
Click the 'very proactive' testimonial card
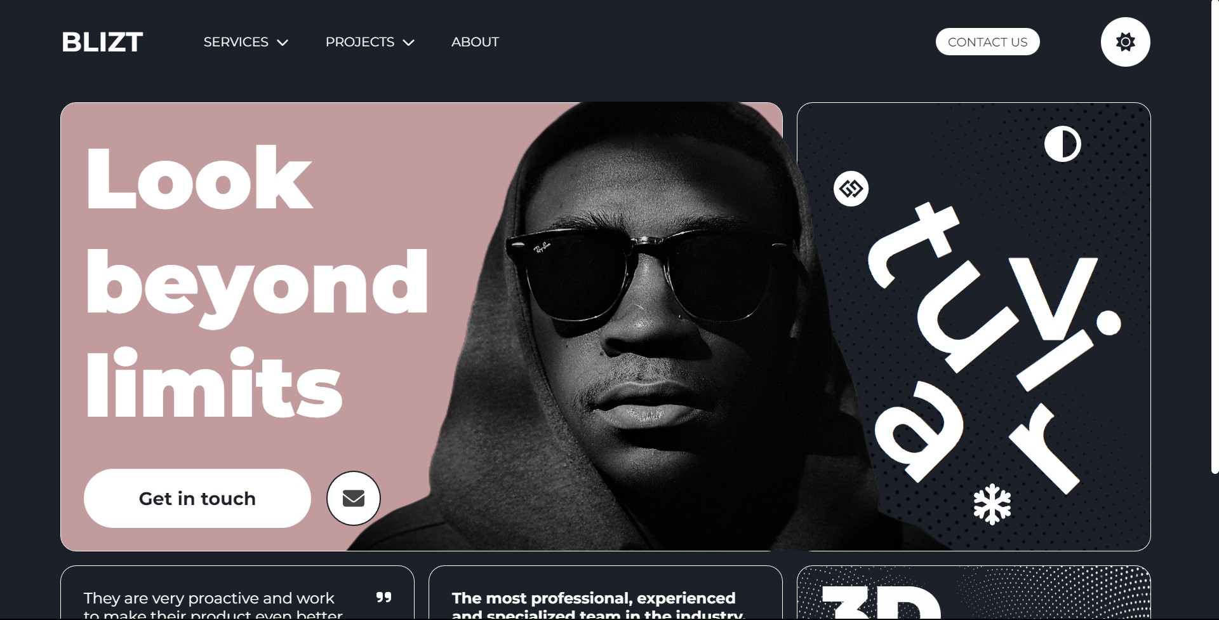(x=237, y=592)
